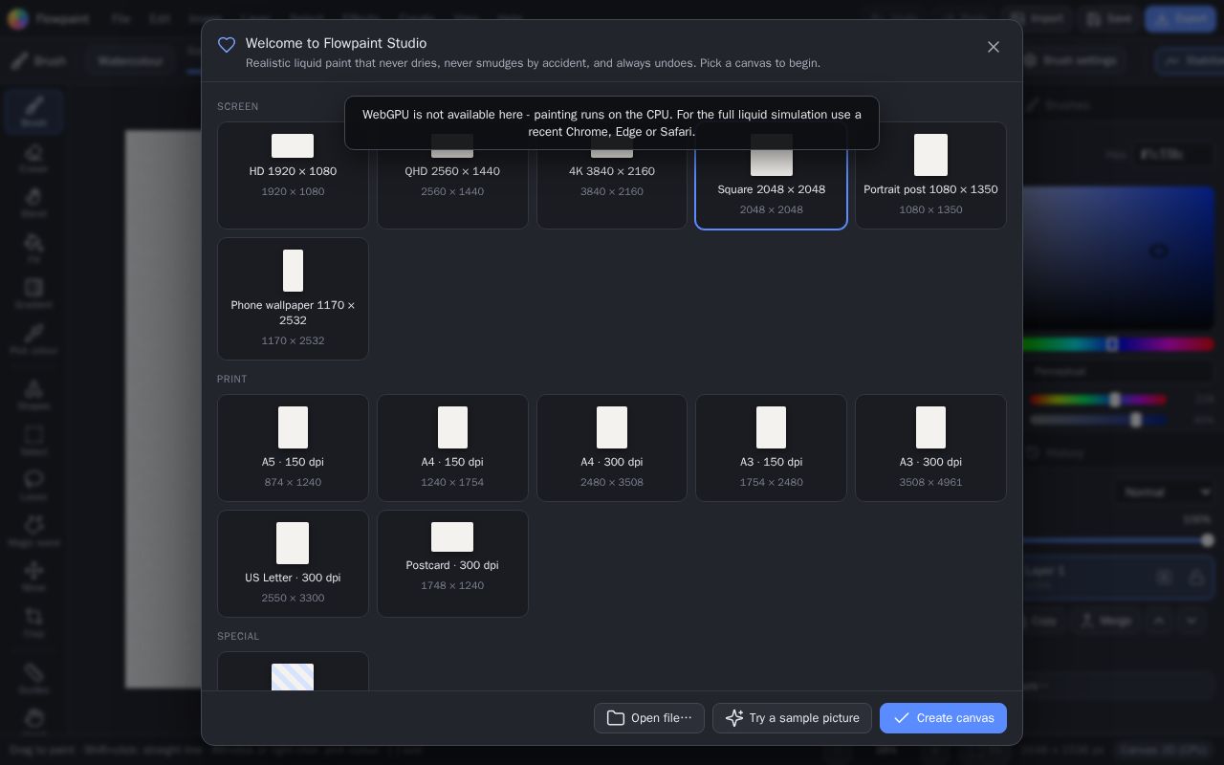Confirm with the Create canvas button
The image size is (1224, 765).
click(x=943, y=718)
